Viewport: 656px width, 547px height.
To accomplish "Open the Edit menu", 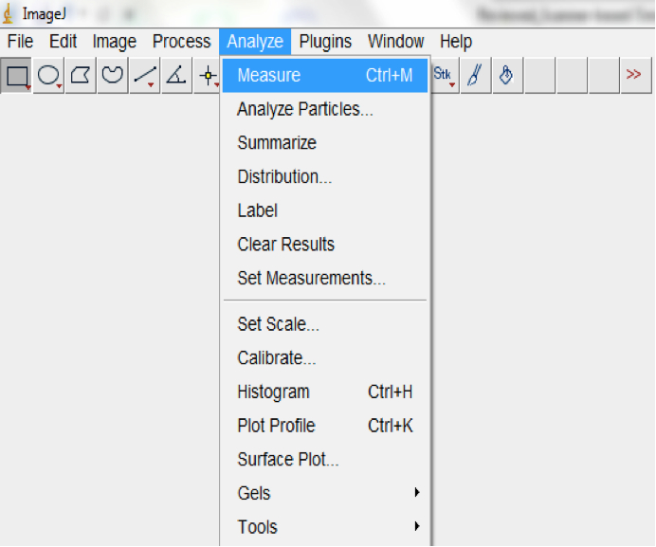I will (63, 42).
